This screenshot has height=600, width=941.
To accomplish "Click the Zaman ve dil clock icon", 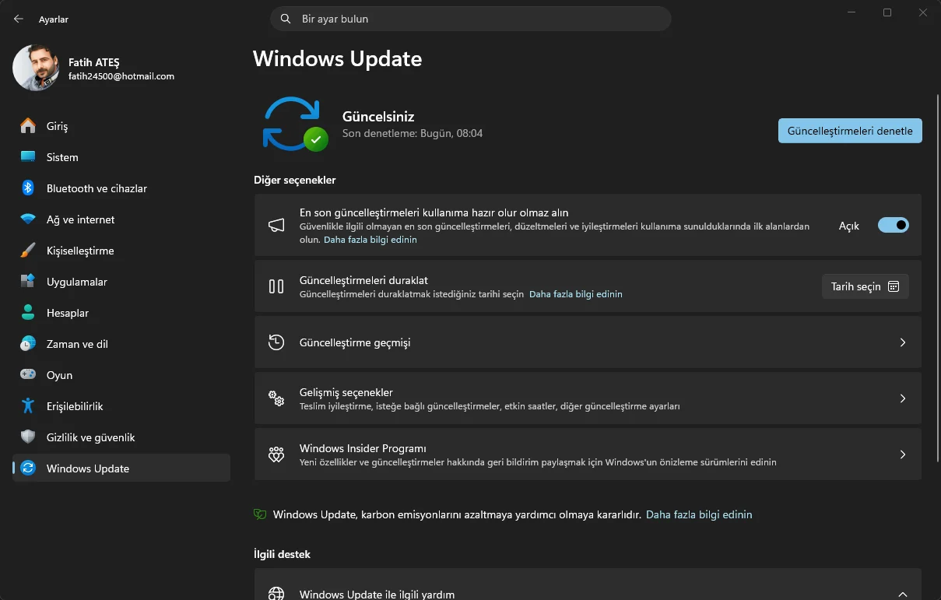I will (28, 344).
